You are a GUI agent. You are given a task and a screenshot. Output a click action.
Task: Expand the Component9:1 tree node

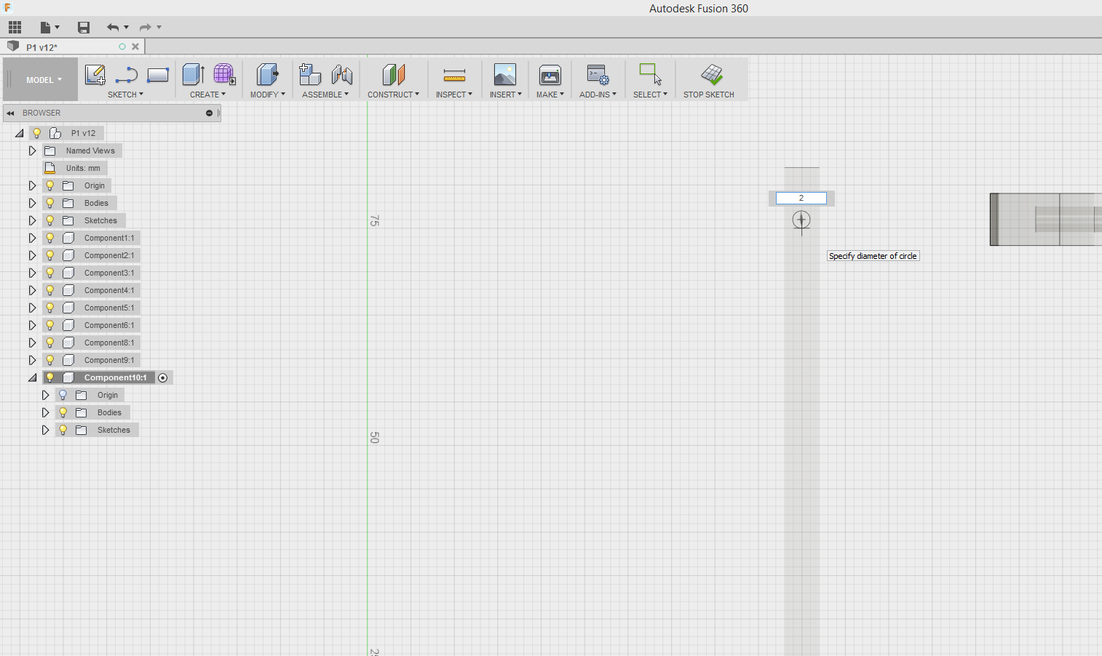click(x=32, y=360)
